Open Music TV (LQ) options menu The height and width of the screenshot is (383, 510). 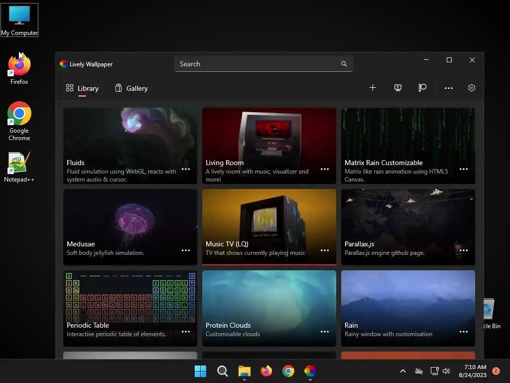325,250
